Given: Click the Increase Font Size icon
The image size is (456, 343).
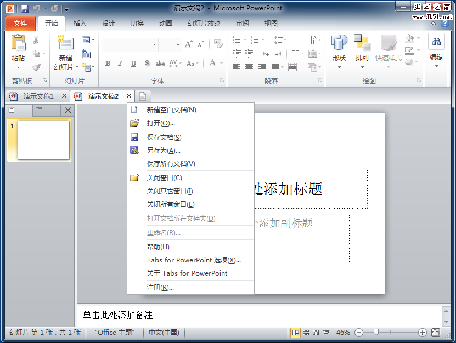Looking at the screenshot, I should pos(188,44).
